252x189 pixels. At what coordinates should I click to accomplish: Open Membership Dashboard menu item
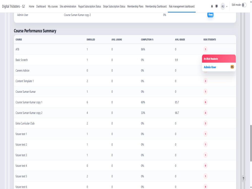click(x=156, y=7)
